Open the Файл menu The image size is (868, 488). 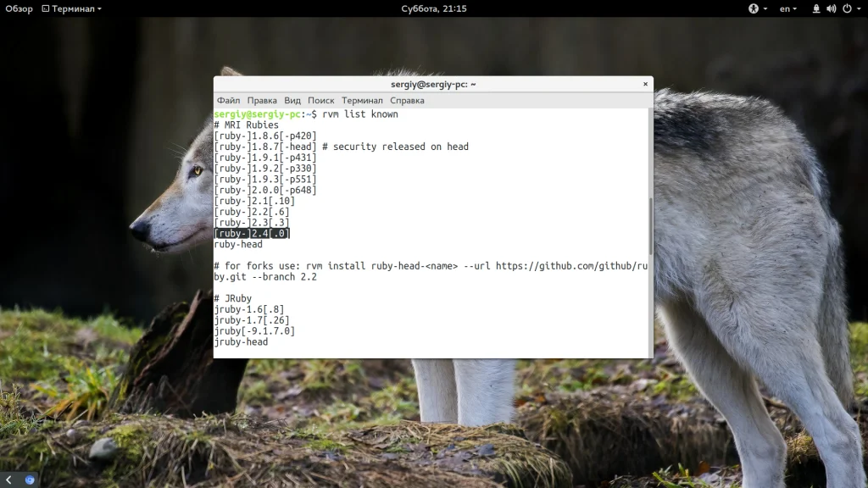tap(228, 101)
